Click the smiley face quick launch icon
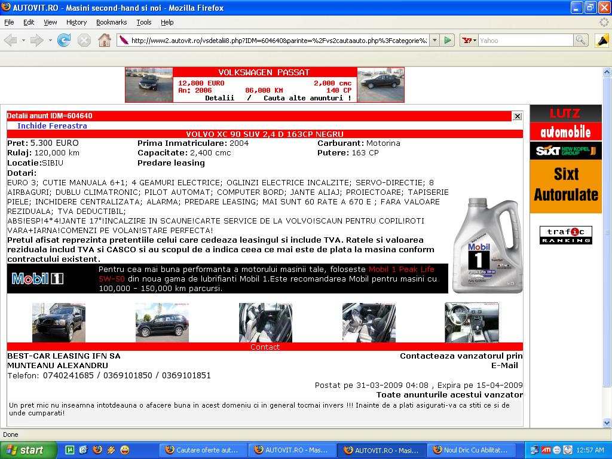The image size is (612, 459). [125, 450]
